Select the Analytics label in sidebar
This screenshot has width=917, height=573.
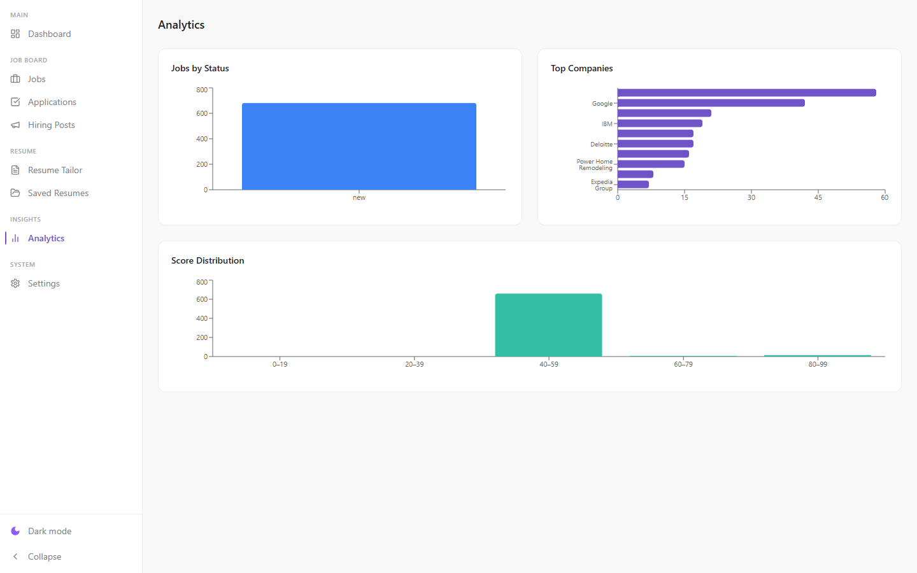tap(46, 238)
